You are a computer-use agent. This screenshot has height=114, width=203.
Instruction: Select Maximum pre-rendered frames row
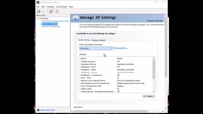(116, 80)
